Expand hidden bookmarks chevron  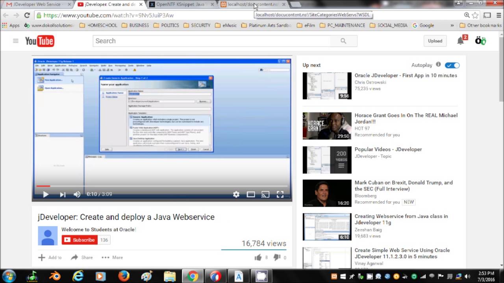[452, 25]
